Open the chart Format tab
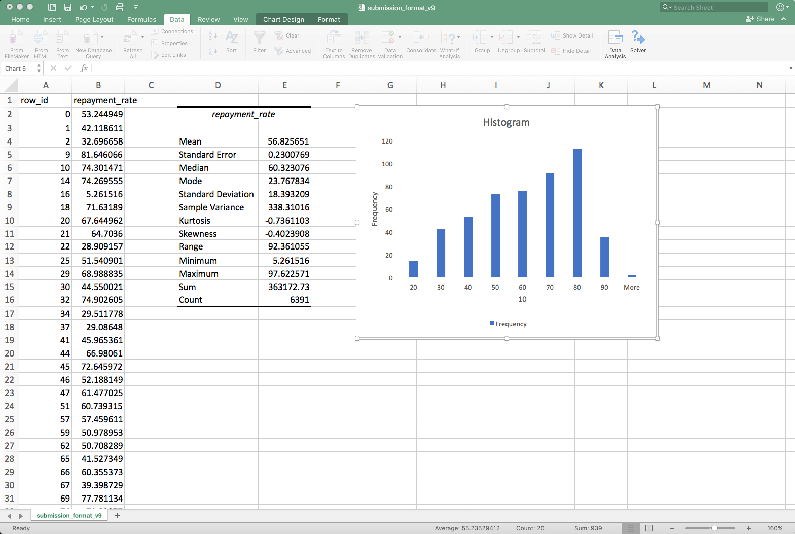Screen dimensions: 795x534 pos(329,19)
